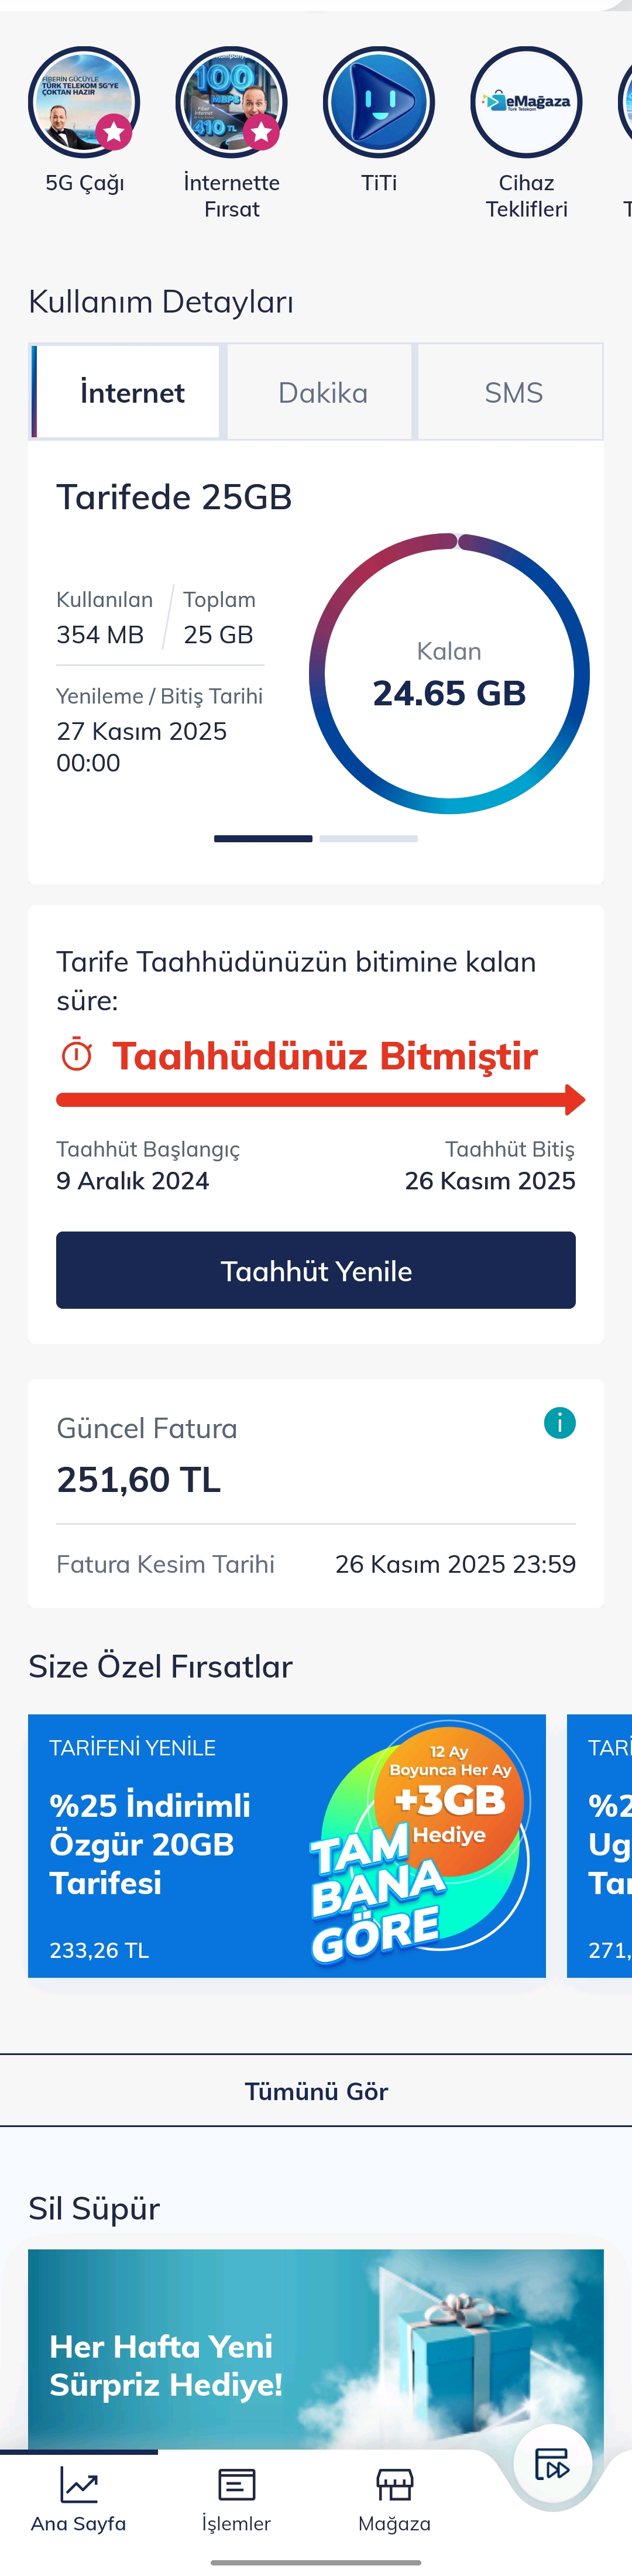The width and height of the screenshot is (632, 2576).
Task: Tap the 251,60 TL current bill amount
Action: pos(139,1479)
